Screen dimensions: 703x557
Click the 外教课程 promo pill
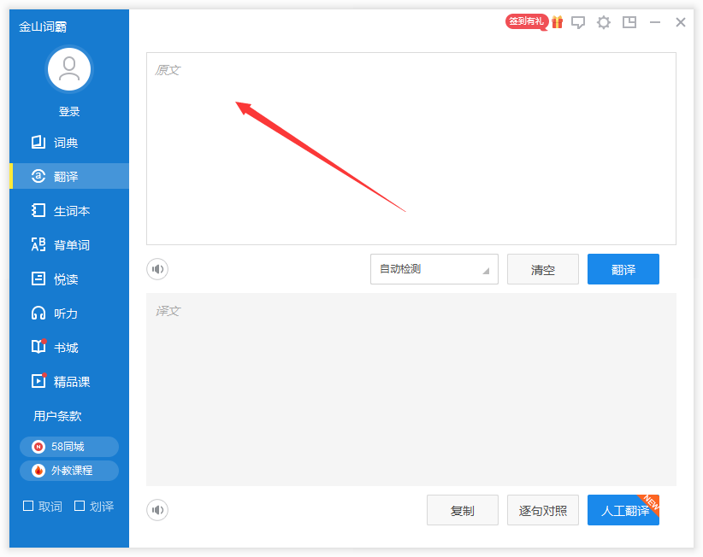69,471
